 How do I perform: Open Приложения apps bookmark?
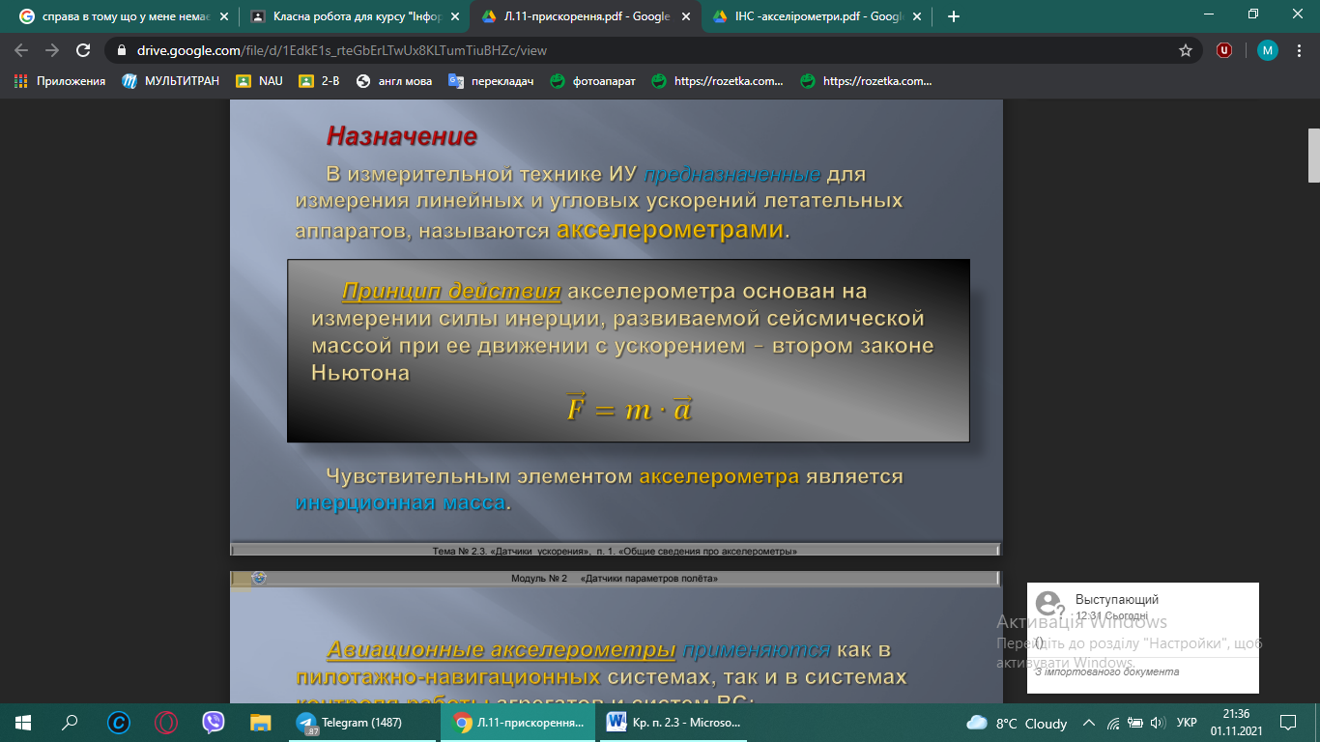pyautogui.click(x=60, y=81)
